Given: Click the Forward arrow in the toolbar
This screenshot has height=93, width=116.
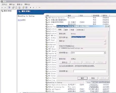Looking at the screenshot, I should [x=5, y=8].
